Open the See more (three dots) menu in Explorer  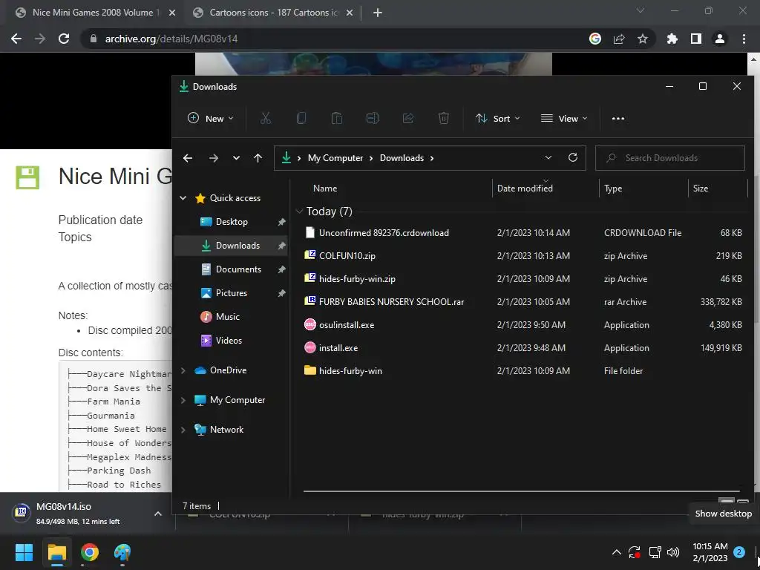pyautogui.click(x=618, y=118)
